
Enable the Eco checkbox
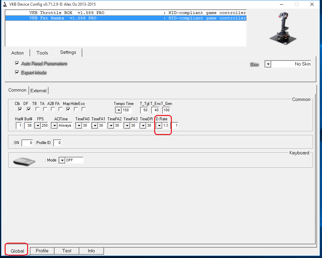84,109
